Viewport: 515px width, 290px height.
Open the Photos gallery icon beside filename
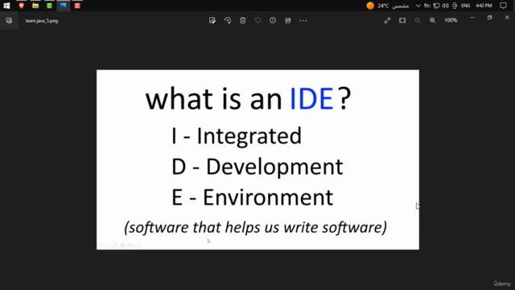9,20
